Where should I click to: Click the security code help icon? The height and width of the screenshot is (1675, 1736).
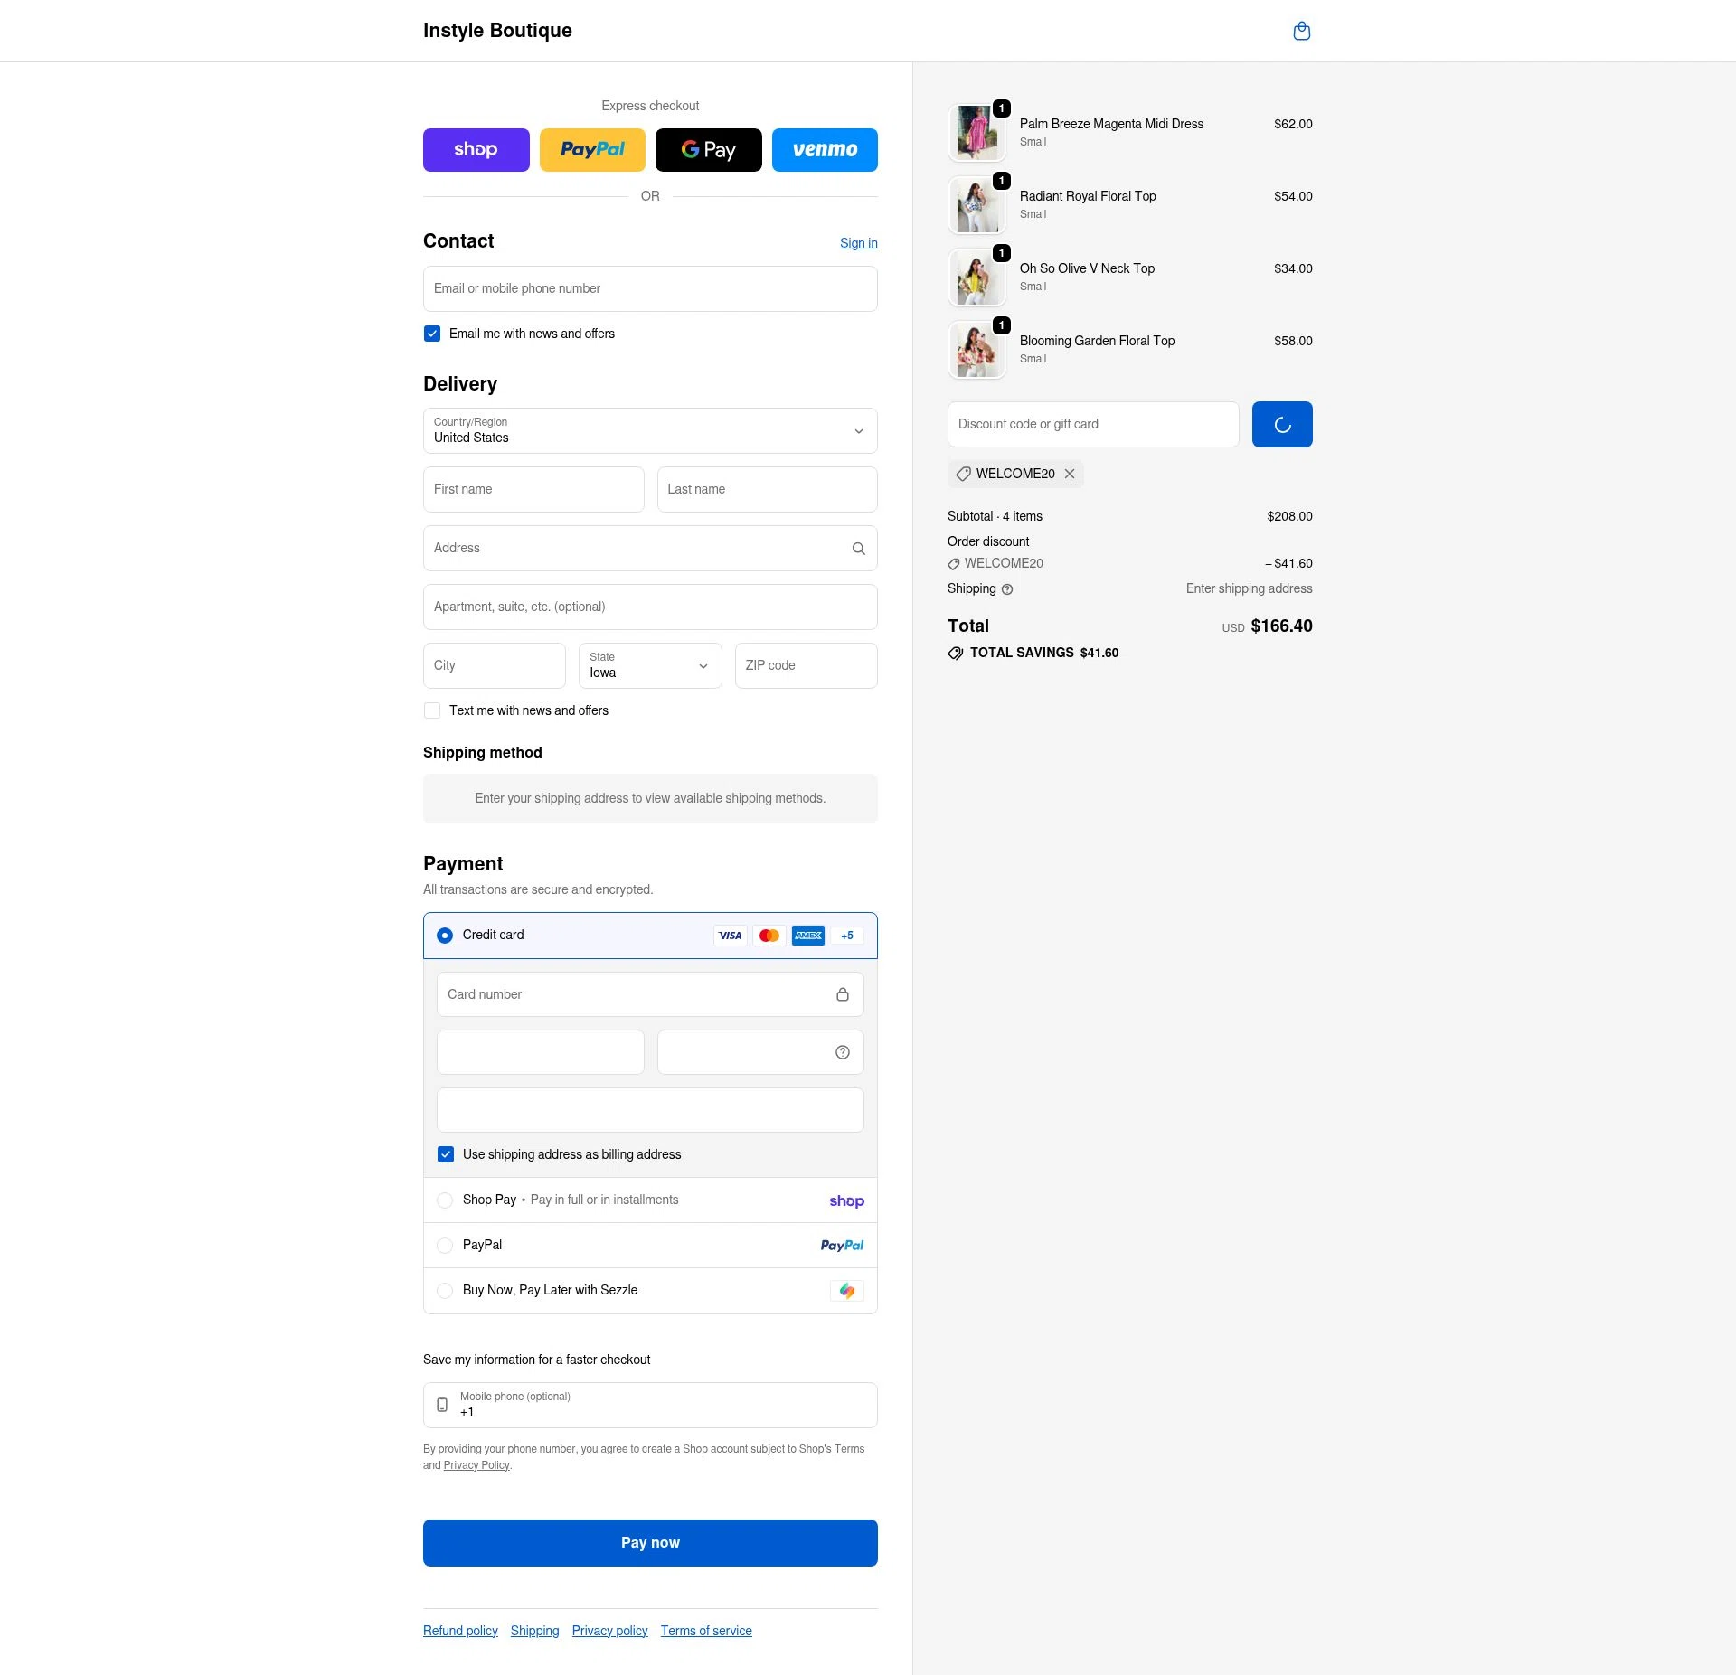tap(842, 1052)
